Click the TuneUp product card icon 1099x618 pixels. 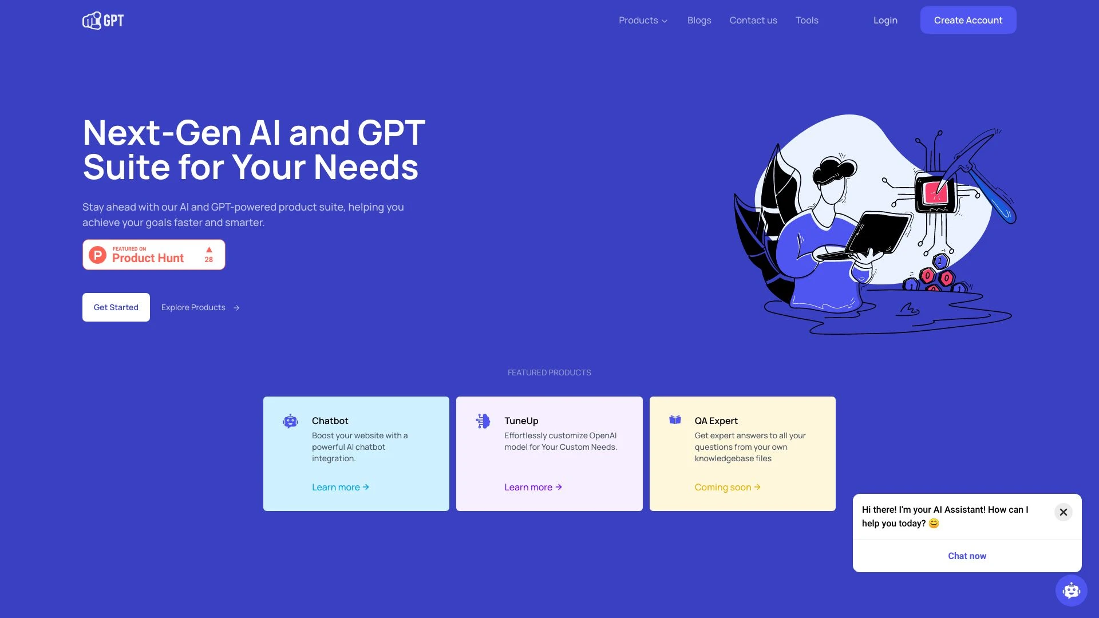[x=483, y=421]
